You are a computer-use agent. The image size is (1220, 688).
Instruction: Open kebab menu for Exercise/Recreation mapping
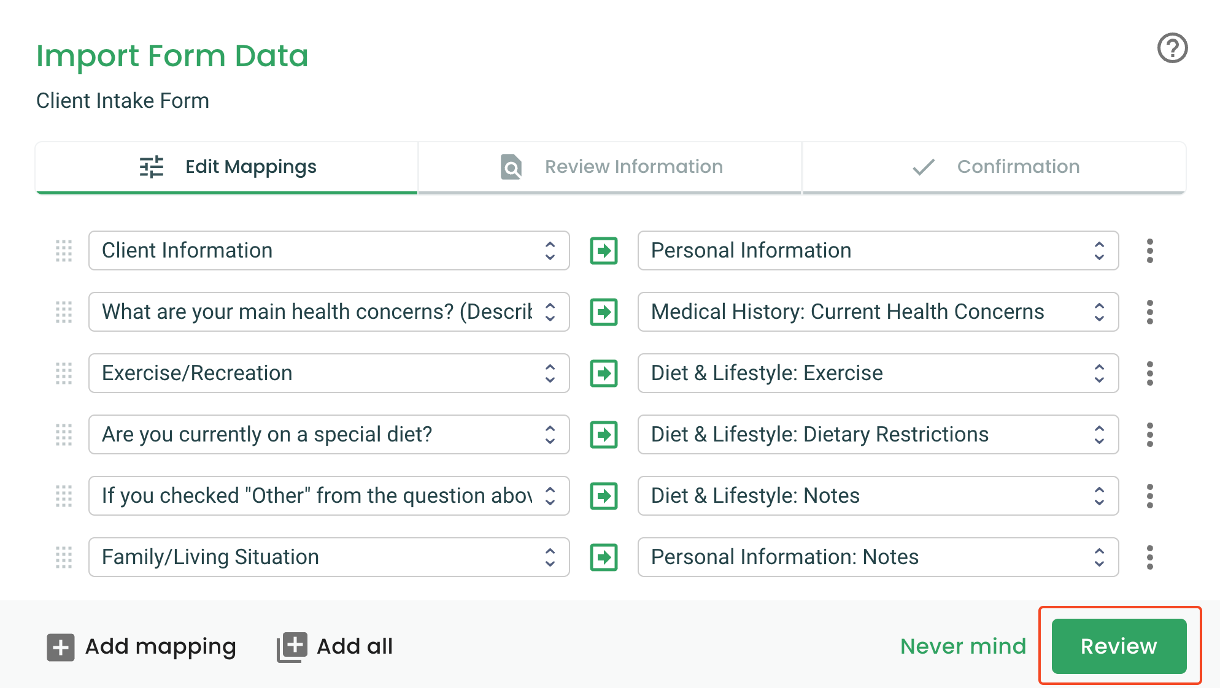tap(1149, 373)
